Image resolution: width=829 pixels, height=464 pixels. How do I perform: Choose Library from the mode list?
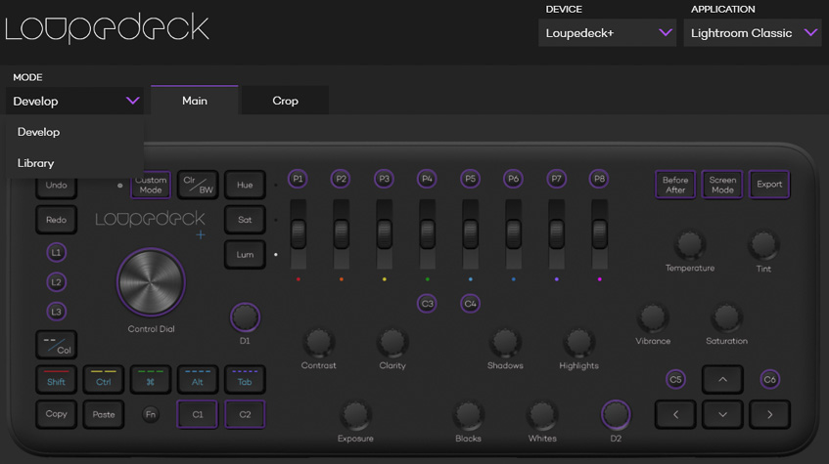pos(74,163)
